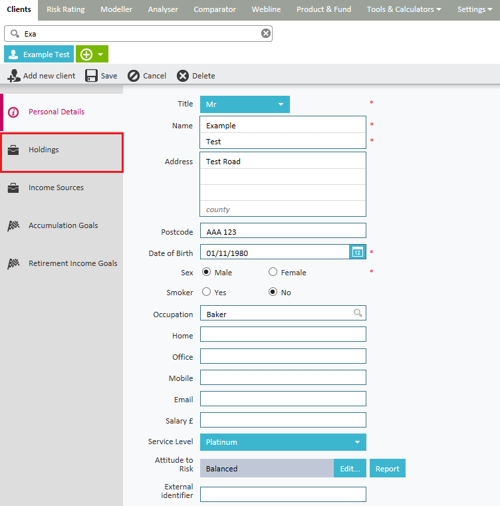The image size is (500, 506).
Task: Click Postcode field with AAA 123
Action: tap(283, 231)
